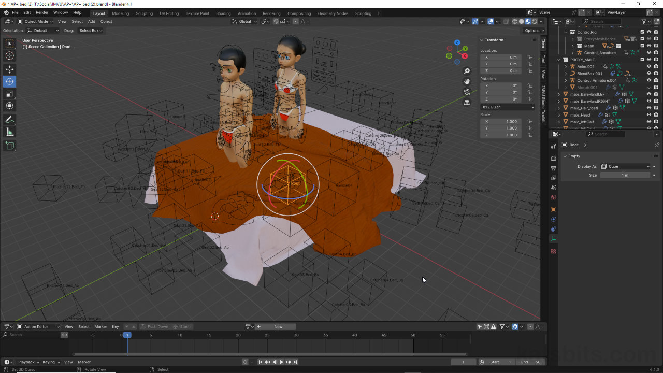Switch to rendered viewport shading
Viewport: 663px width, 373px height.
point(535,21)
